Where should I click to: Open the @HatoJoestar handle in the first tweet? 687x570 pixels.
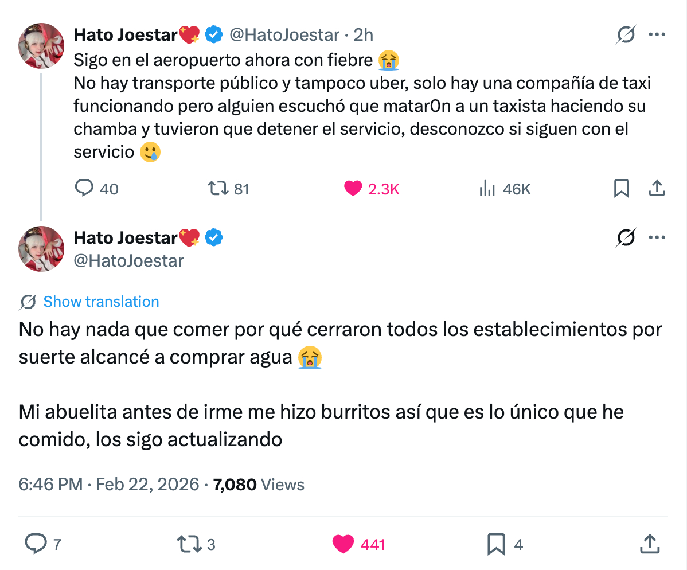coord(284,36)
